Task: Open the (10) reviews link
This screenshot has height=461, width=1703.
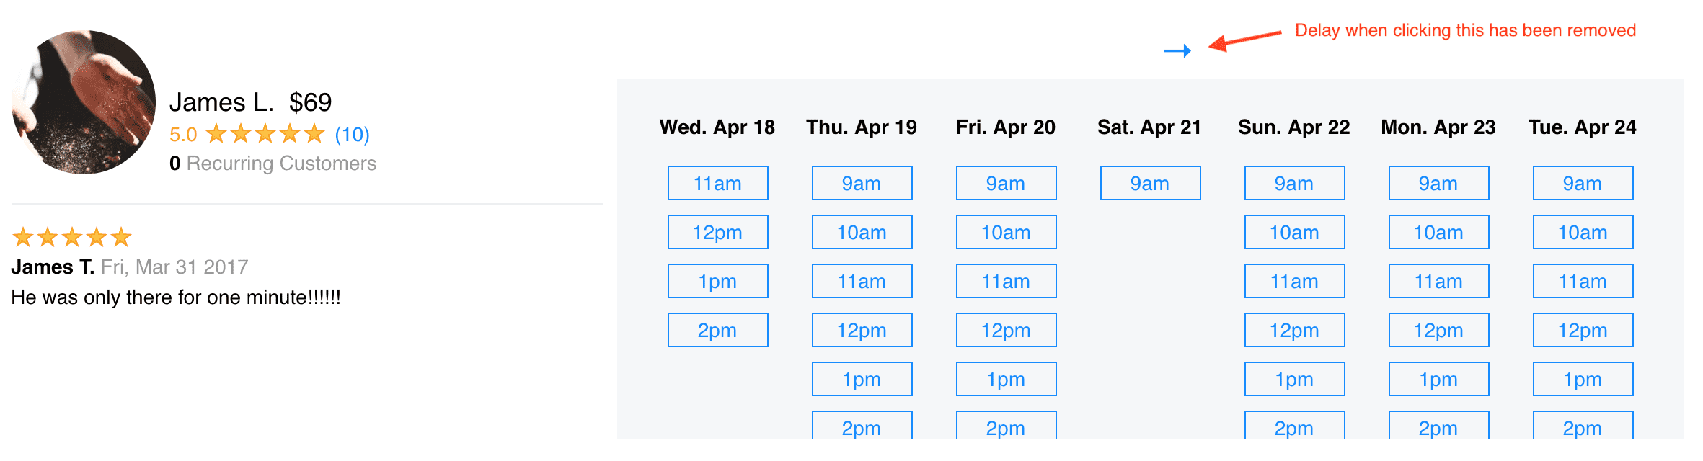Action: click(352, 135)
